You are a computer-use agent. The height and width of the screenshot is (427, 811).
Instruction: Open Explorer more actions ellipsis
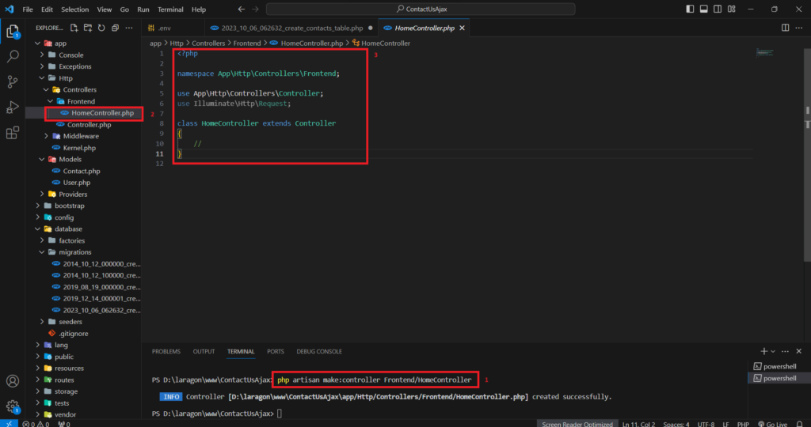click(x=129, y=28)
